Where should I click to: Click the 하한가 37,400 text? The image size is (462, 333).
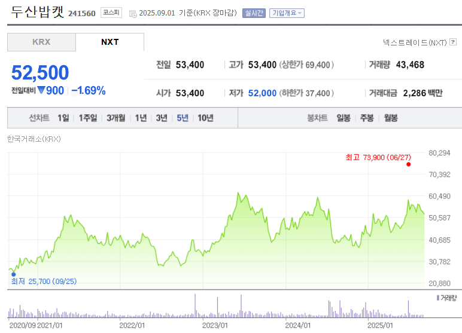(x=306, y=93)
